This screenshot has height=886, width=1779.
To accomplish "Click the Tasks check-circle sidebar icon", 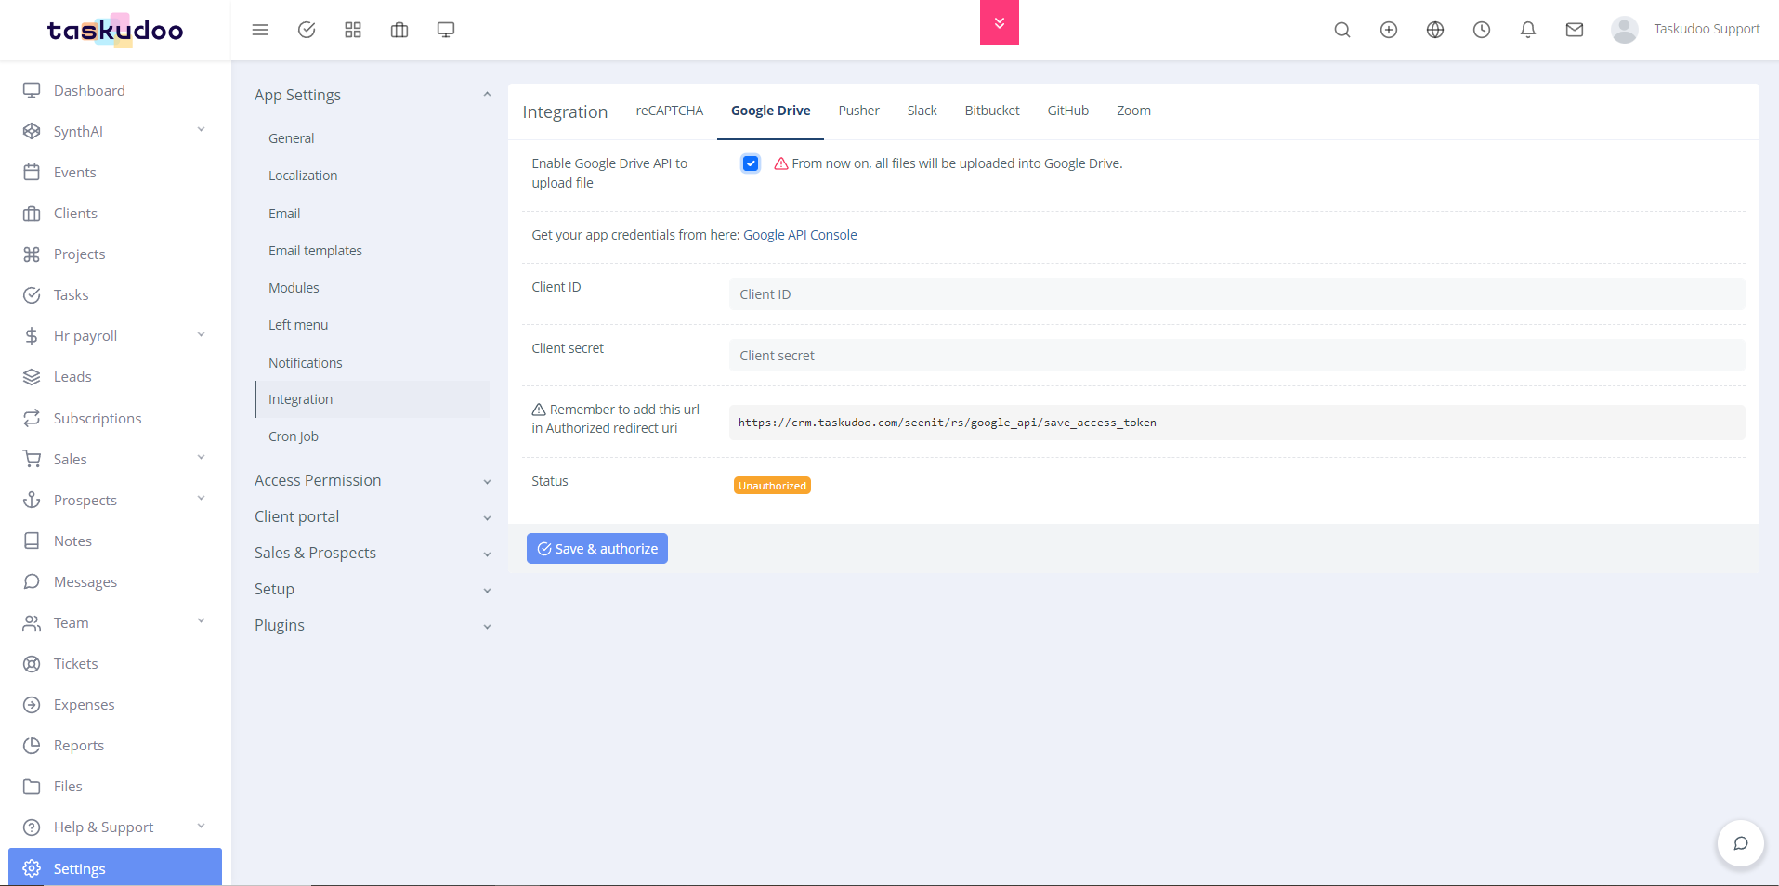I will (x=32, y=294).
